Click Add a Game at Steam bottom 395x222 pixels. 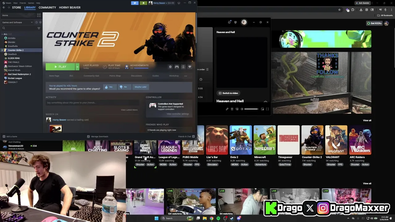click(x=10, y=136)
